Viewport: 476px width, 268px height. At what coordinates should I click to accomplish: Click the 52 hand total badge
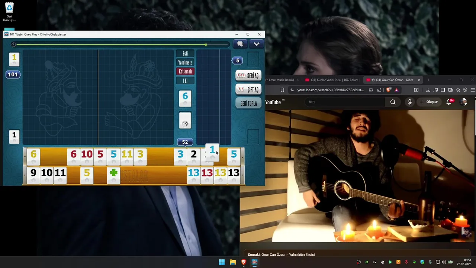click(185, 142)
